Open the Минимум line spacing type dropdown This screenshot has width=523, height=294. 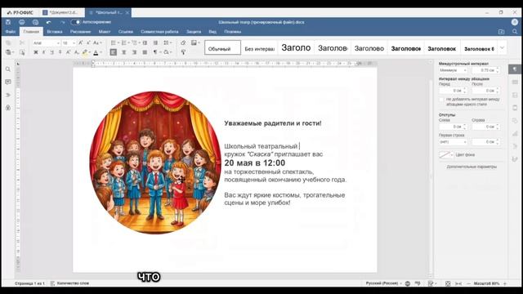tap(453, 70)
